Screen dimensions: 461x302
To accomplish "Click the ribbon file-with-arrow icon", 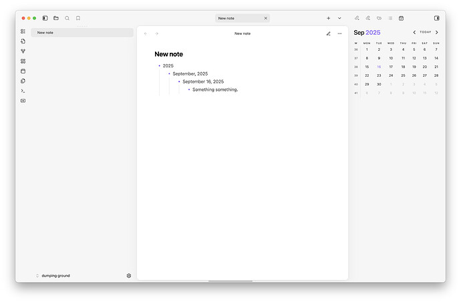I will (23, 41).
